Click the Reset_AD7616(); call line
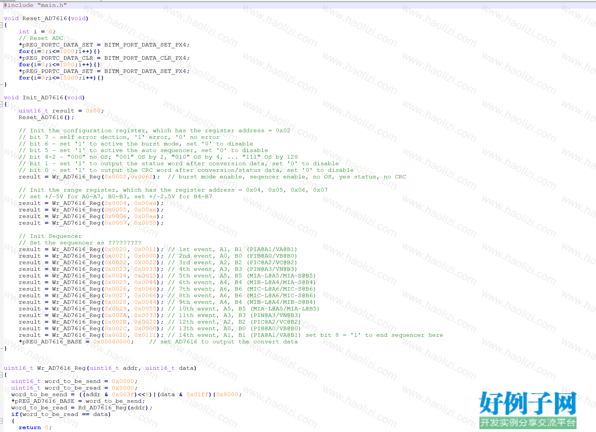Viewport: 596px width, 432px height. click(x=46, y=117)
